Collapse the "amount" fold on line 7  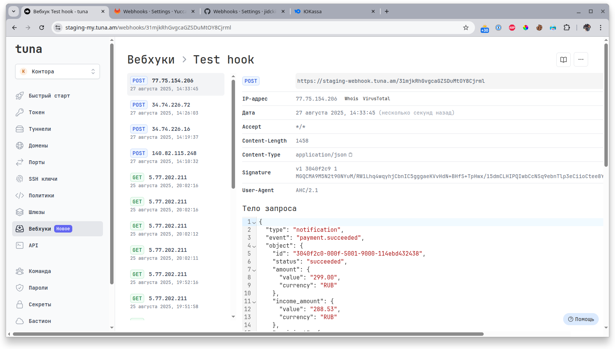point(254,270)
